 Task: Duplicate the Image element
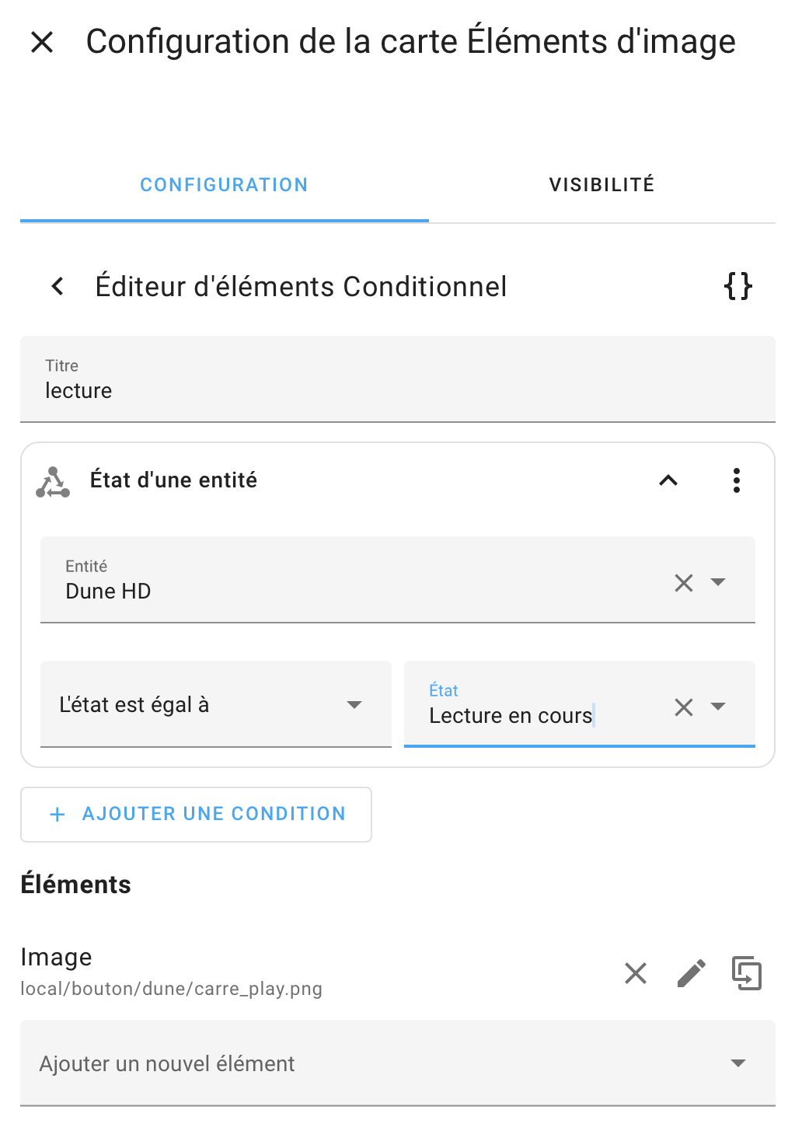coord(747,973)
